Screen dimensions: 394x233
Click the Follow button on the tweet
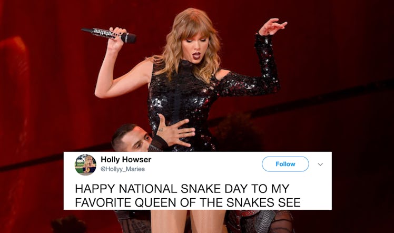click(285, 164)
